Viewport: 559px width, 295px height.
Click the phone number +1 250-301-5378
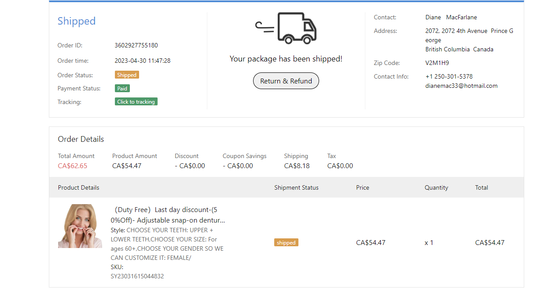pos(449,76)
